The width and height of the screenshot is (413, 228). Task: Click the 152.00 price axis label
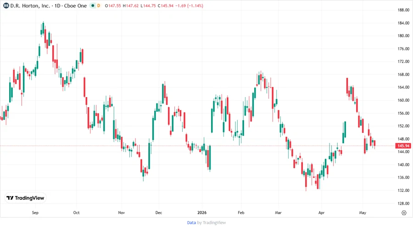pos(403,126)
